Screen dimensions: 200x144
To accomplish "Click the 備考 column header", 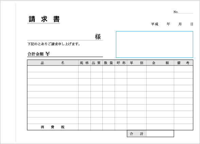I will [183, 63].
